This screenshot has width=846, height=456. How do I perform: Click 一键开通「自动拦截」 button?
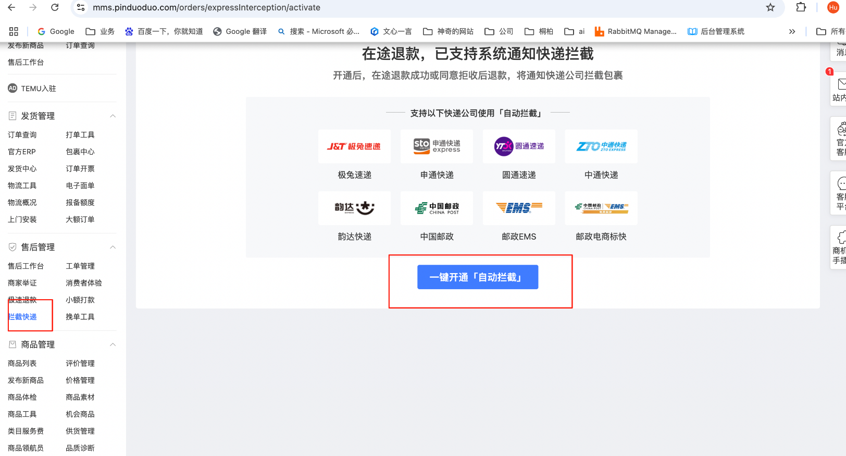tap(478, 277)
